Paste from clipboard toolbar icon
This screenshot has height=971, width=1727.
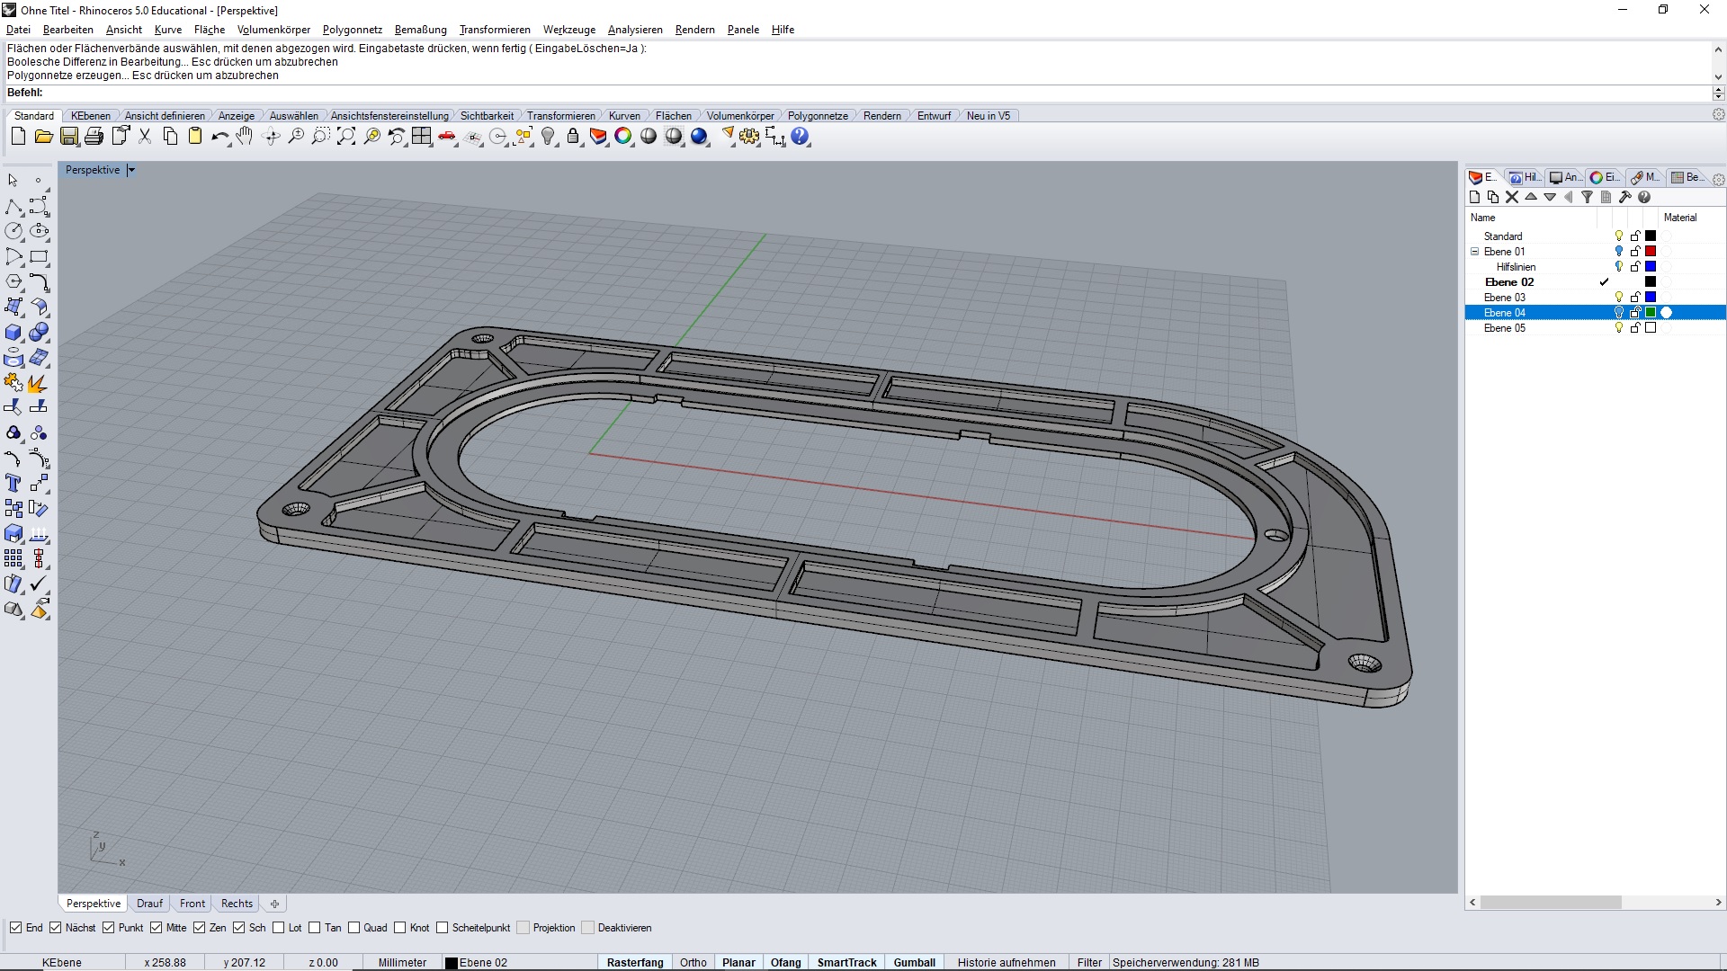(x=195, y=137)
